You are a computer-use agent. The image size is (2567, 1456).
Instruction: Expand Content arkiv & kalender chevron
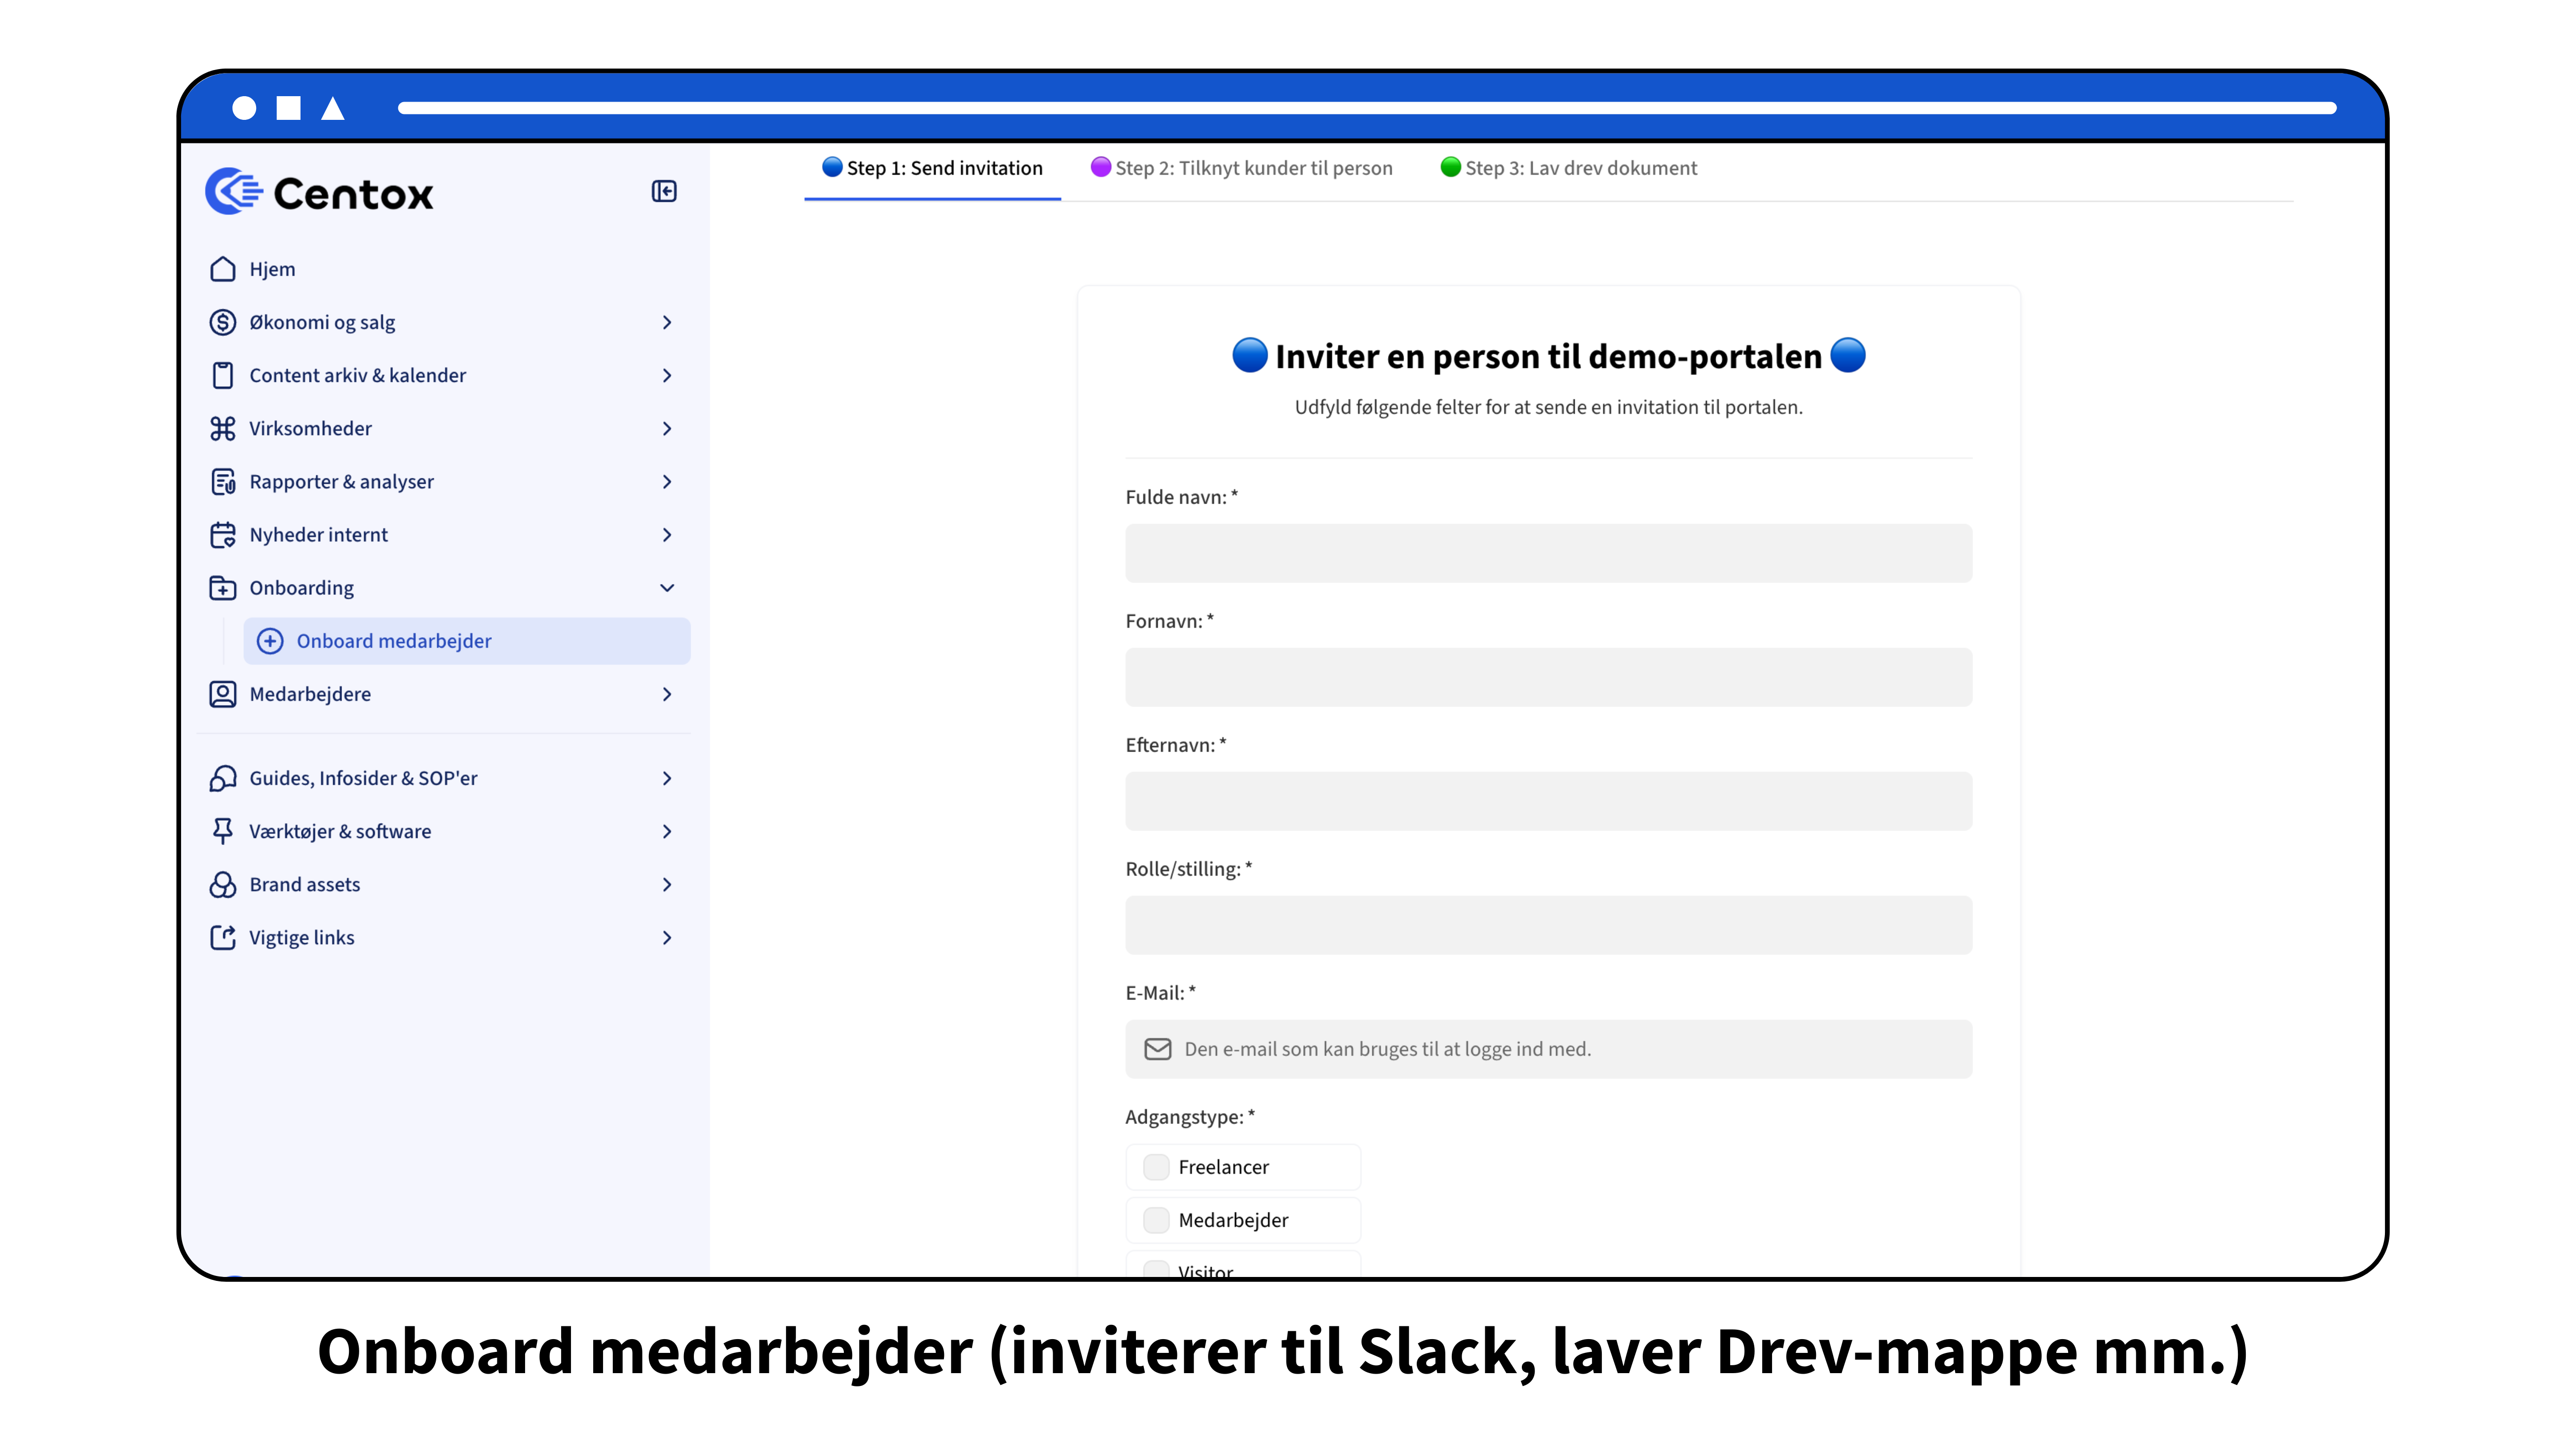(x=667, y=375)
